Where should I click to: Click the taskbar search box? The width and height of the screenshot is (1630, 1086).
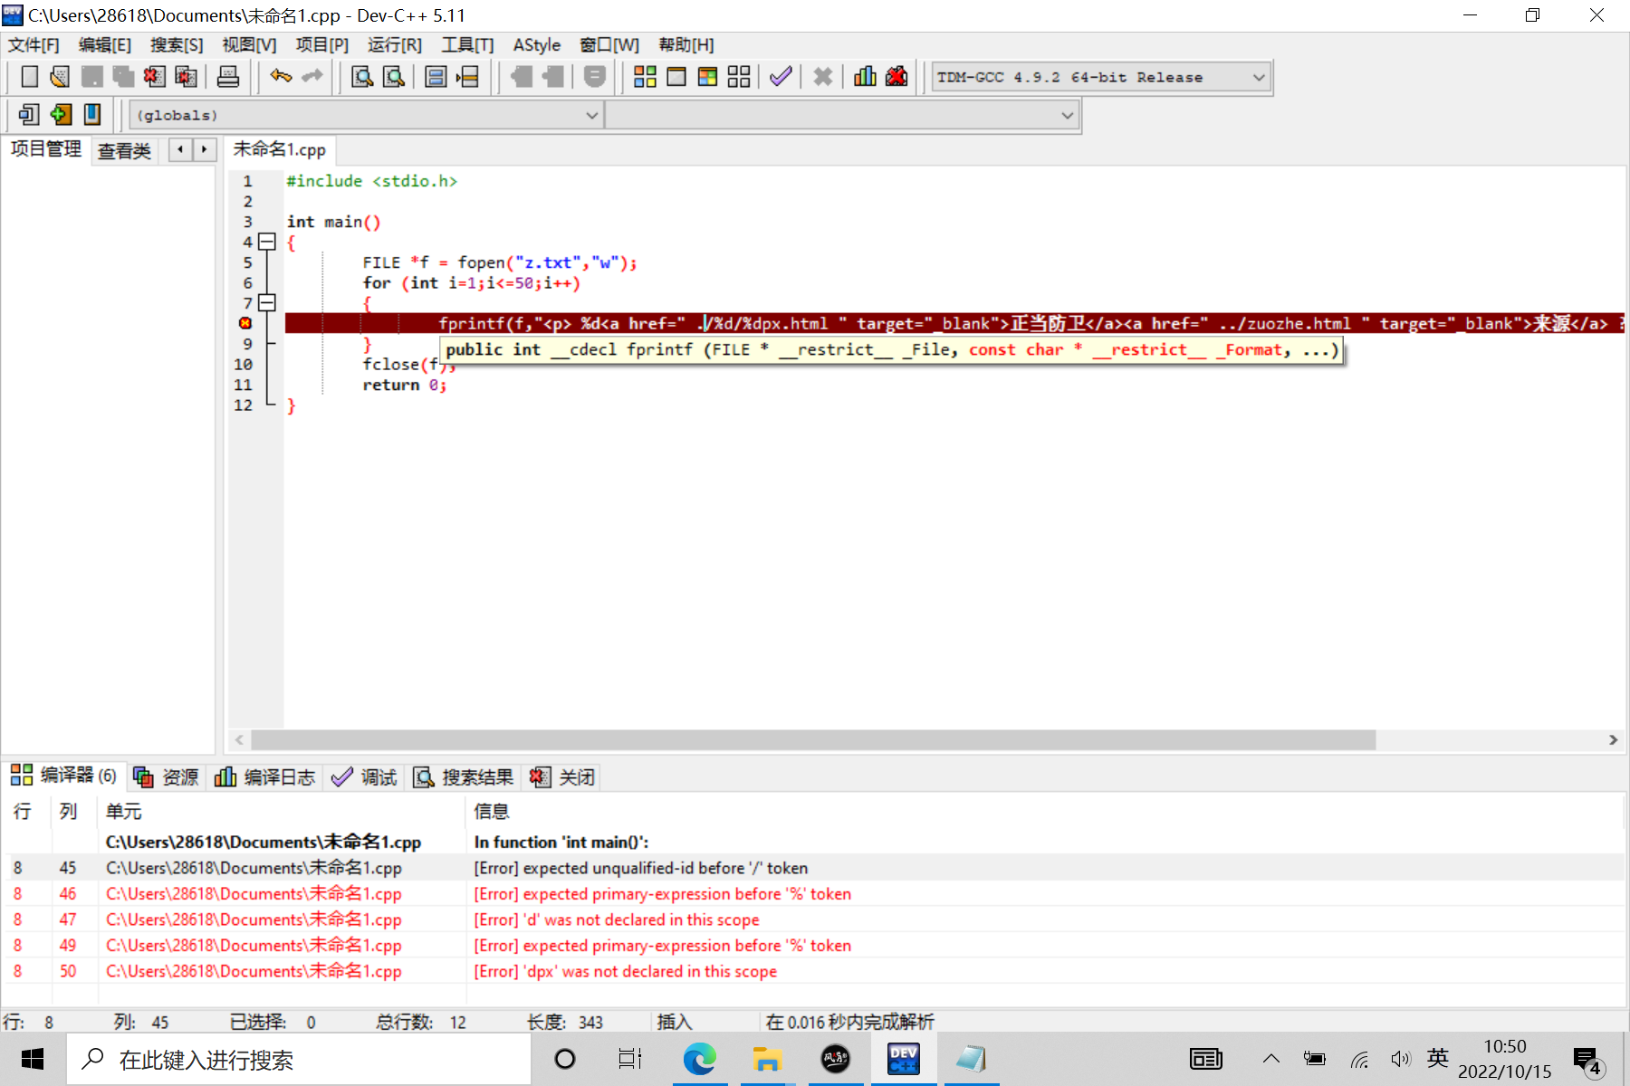(x=299, y=1059)
